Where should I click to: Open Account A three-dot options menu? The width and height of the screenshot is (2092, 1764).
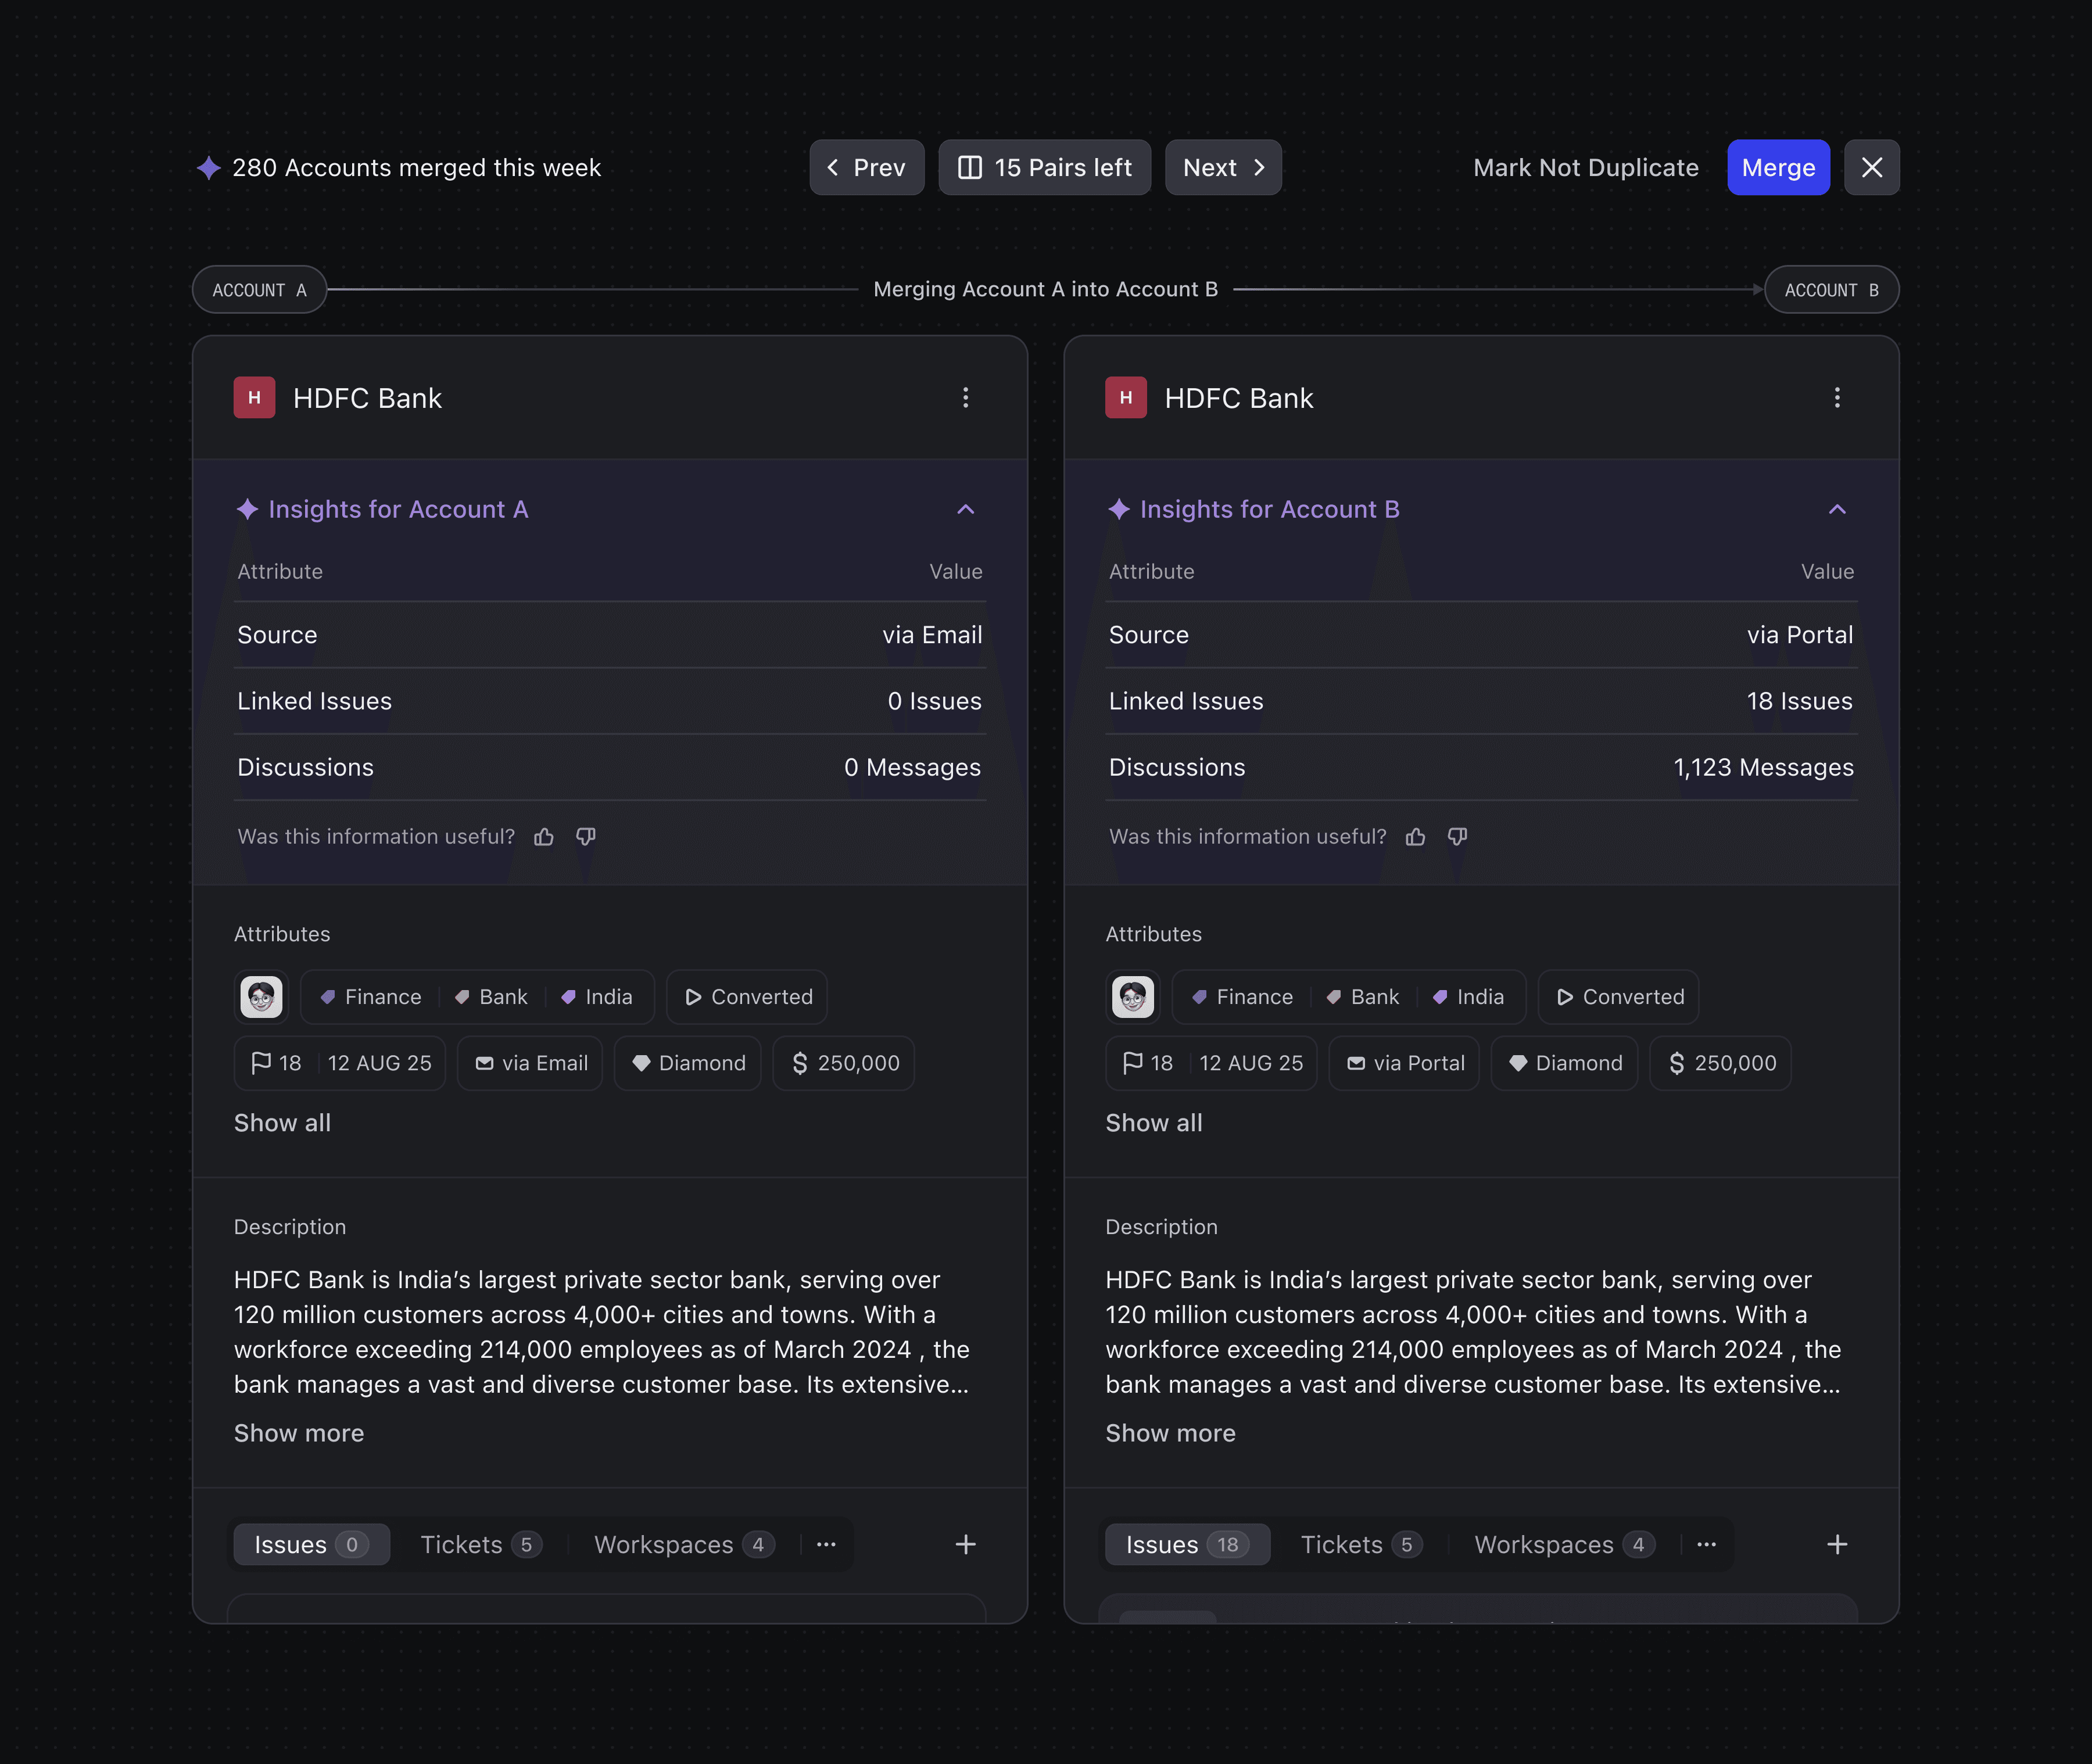pos(965,398)
